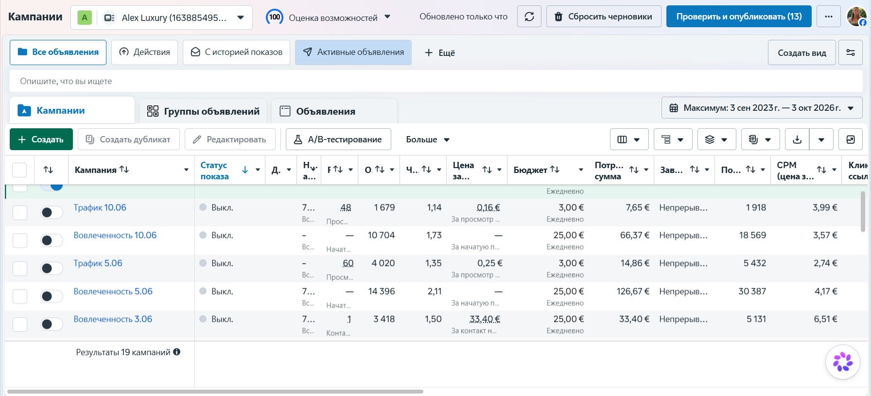Open the export options dropdown arrow

pos(821,139)
